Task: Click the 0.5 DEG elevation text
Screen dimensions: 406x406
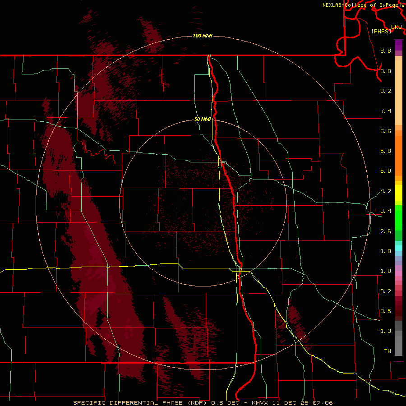Action: coord(225,403)
